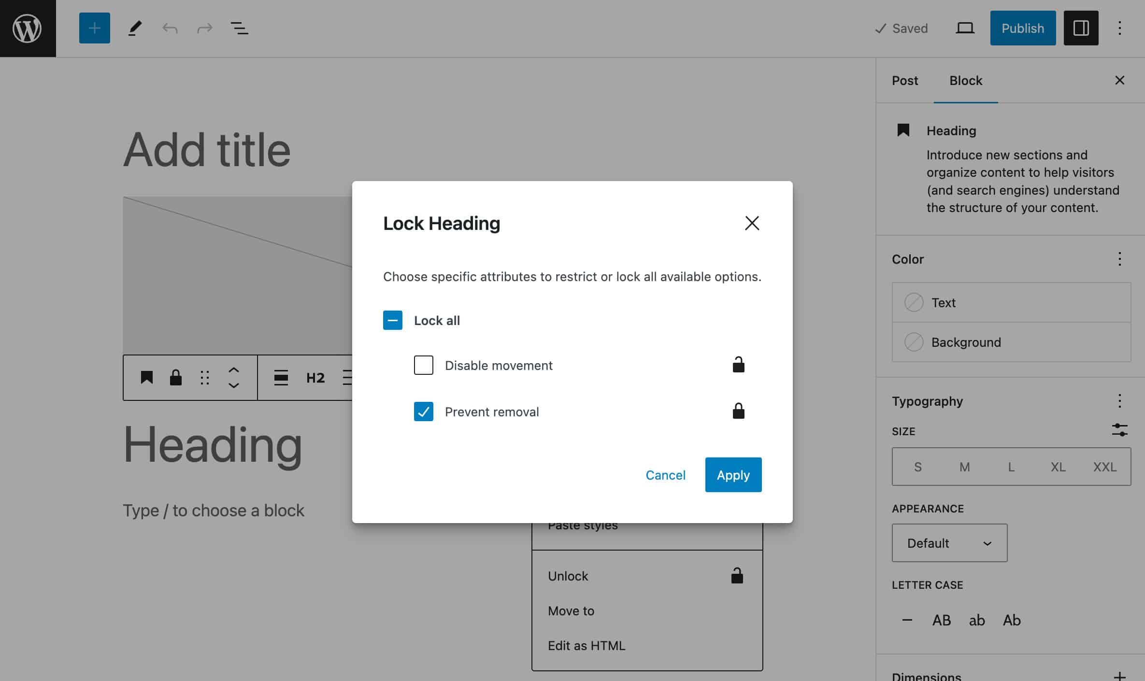Image resolution: width=1145 pixels, height=681 pixels.
Task: Uncheck the Prevent removal checkbox
Action: 423,411
